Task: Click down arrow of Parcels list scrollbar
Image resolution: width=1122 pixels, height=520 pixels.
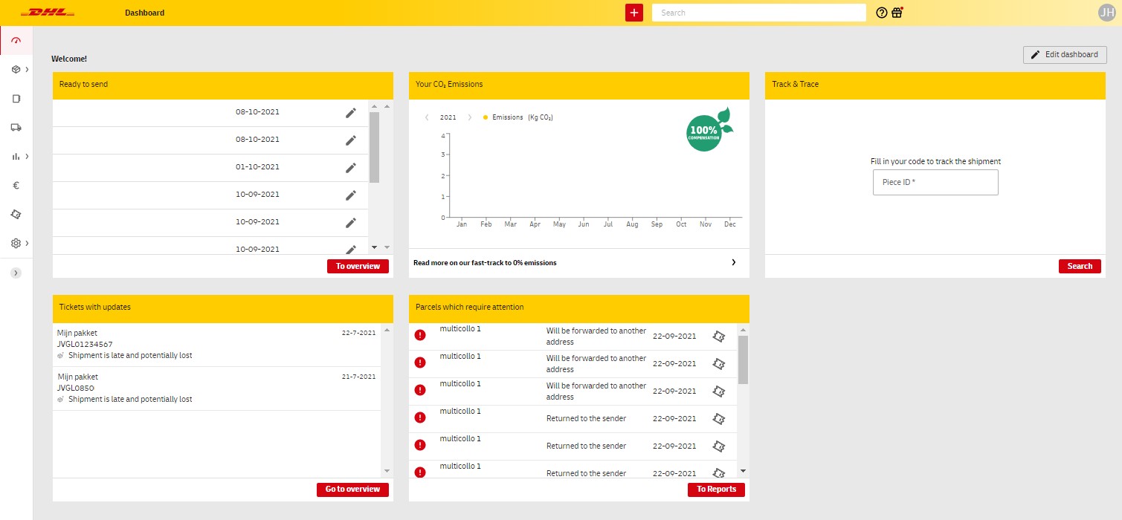Action: click(743, 471)
